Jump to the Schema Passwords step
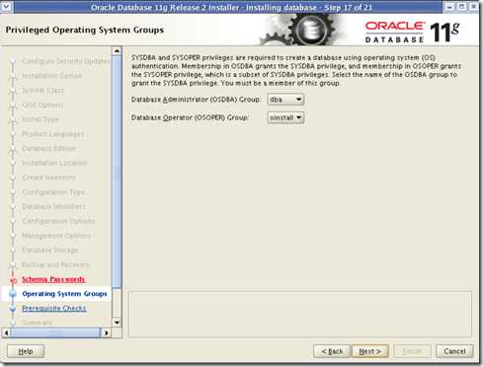The height and width of the screenshot is (367, 483). point(53,279)
